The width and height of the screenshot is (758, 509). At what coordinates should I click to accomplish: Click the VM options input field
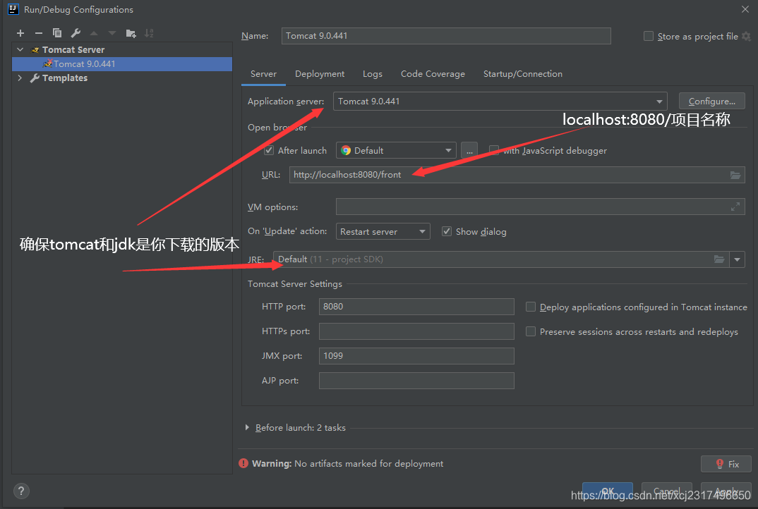click(x=541, y=207)
